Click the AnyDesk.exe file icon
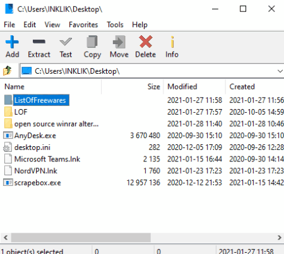284x254 pixels. pos(8,136)
